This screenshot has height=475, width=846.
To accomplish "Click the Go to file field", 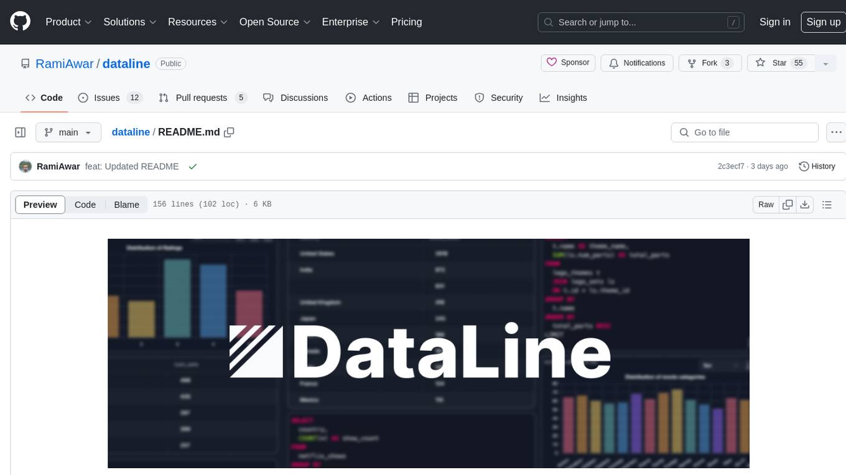I will [745, 132].
